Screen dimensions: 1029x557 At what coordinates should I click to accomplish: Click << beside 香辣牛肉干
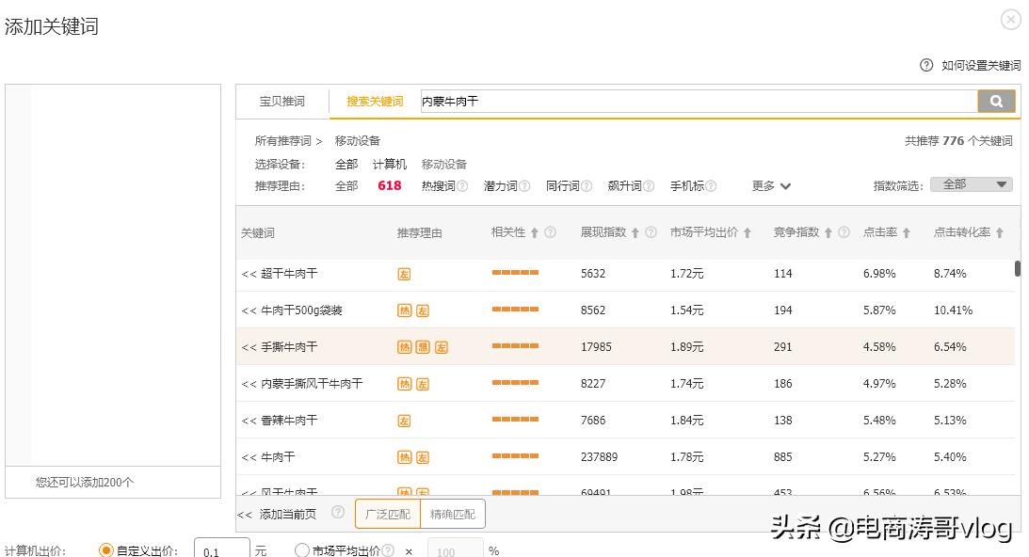(x=248, y=420)
